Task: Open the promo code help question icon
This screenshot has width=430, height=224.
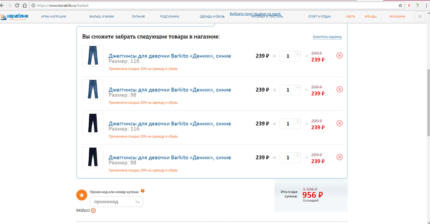Action: click(142, 191)
